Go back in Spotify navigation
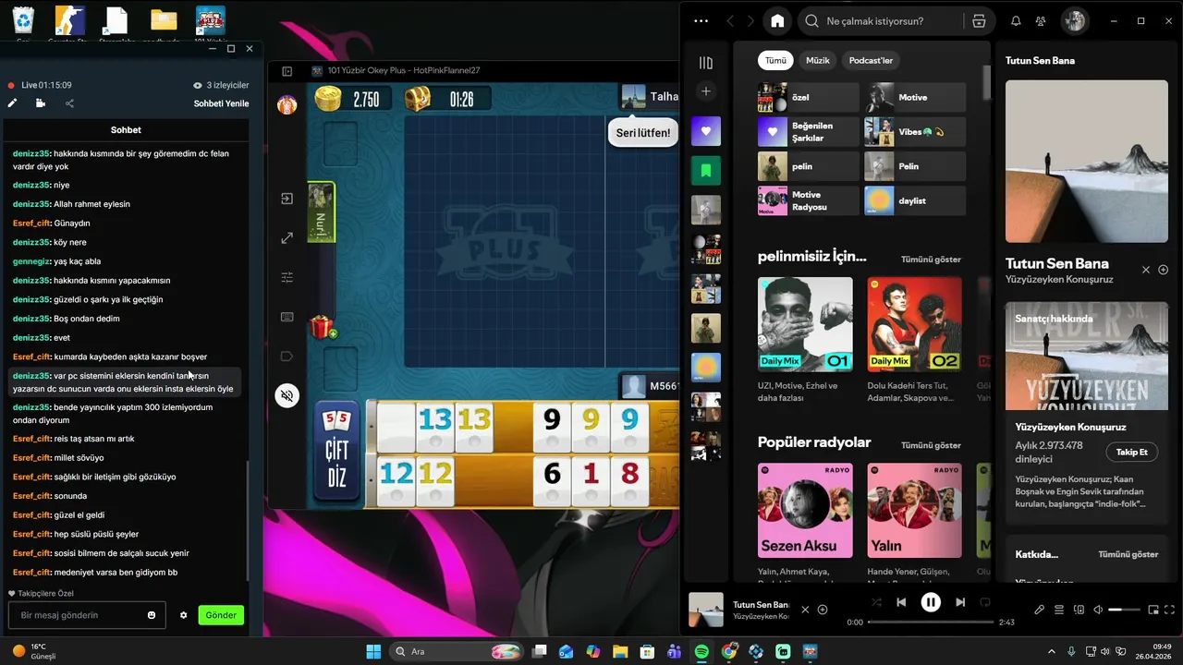Viewport: 1183px width, 665px height. click(730, 20)
